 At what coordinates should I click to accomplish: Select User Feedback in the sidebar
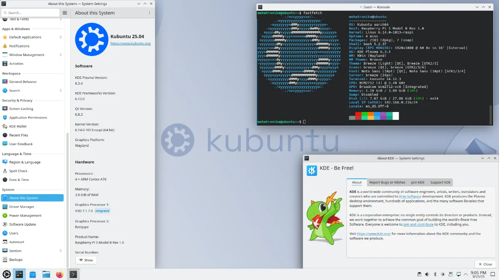coord(32,144)
